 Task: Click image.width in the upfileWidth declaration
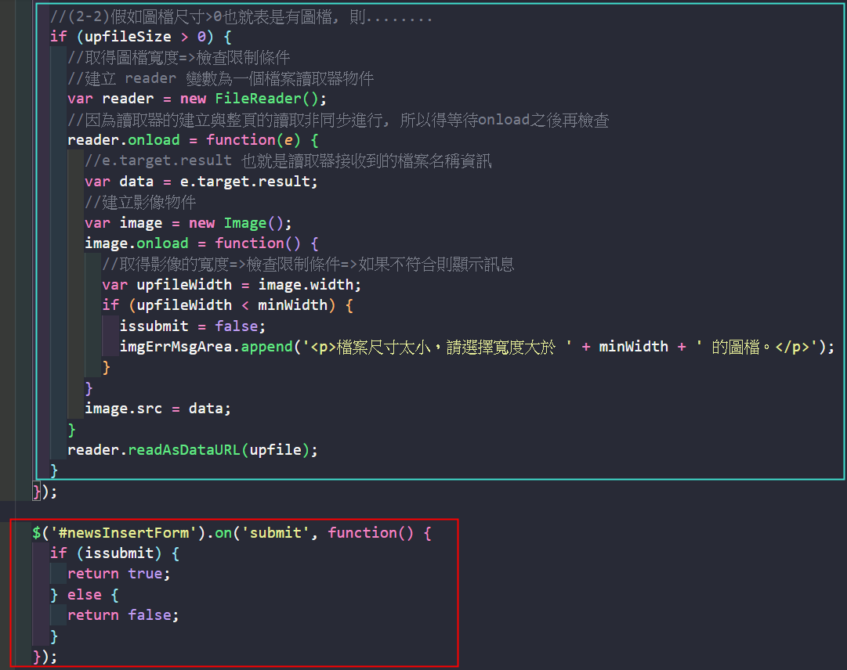309,285
